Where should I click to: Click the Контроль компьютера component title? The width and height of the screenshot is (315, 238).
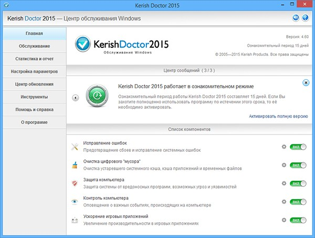106,198
